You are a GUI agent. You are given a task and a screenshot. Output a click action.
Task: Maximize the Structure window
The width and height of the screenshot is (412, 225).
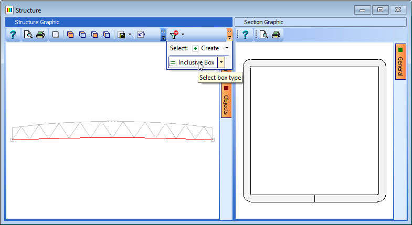pos(380,10)
